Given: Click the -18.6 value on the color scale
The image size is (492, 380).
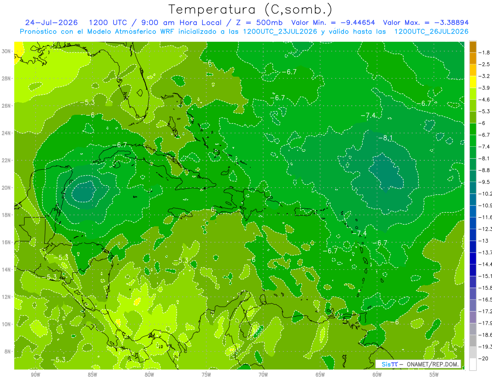Looking at the screenshot, I should (x=485, y=334).
